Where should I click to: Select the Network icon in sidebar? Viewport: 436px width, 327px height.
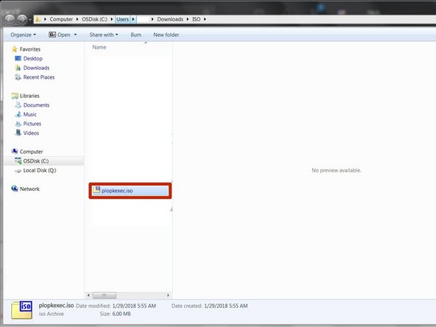click(x=15, y=189)
